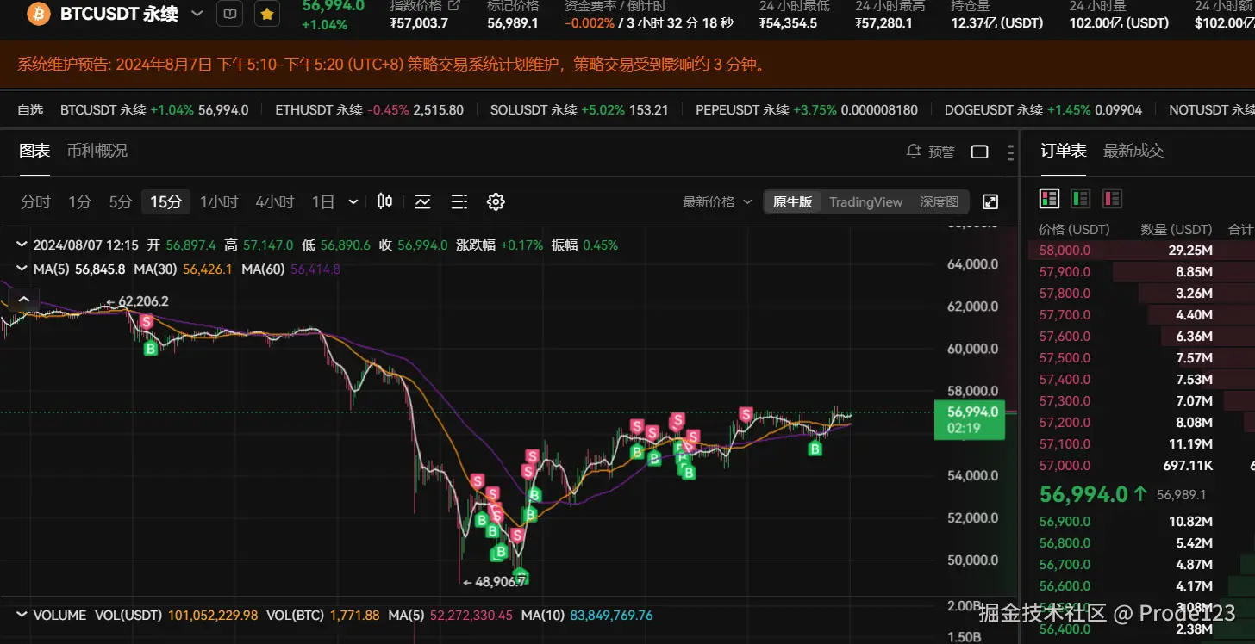Open the trading guide book icon

coord(229,14)
